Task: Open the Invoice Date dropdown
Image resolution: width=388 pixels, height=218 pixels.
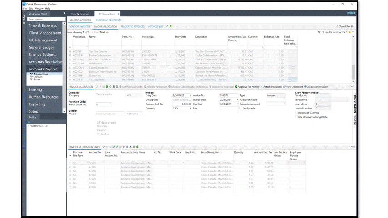Action: pos(237,100)
